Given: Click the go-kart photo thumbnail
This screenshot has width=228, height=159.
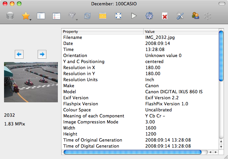Looking at the screenshot, I should 31,82.
